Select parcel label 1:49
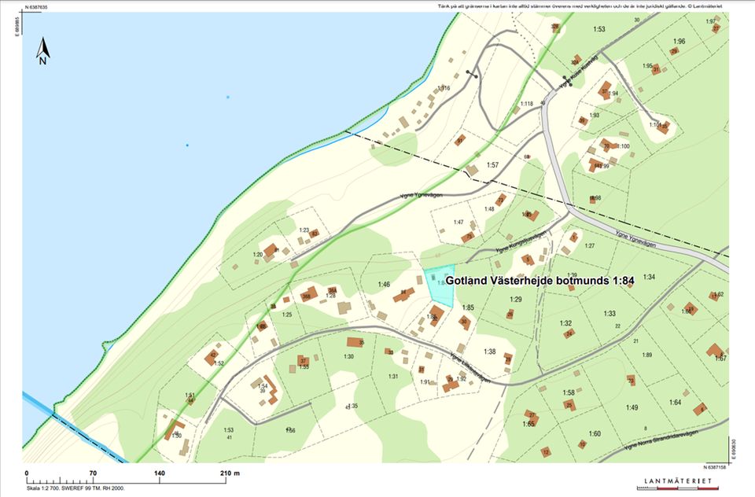The width and height of the screenshot is (755, 497). [632, 407]
